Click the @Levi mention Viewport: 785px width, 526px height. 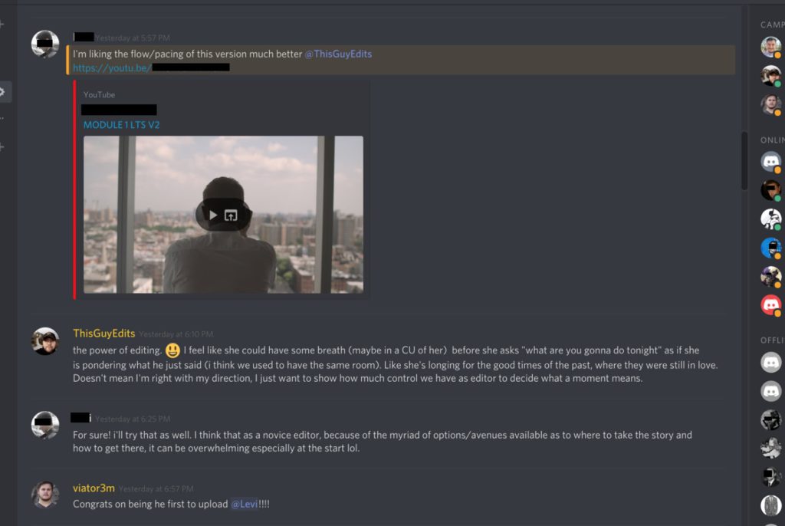coord(245,504)
